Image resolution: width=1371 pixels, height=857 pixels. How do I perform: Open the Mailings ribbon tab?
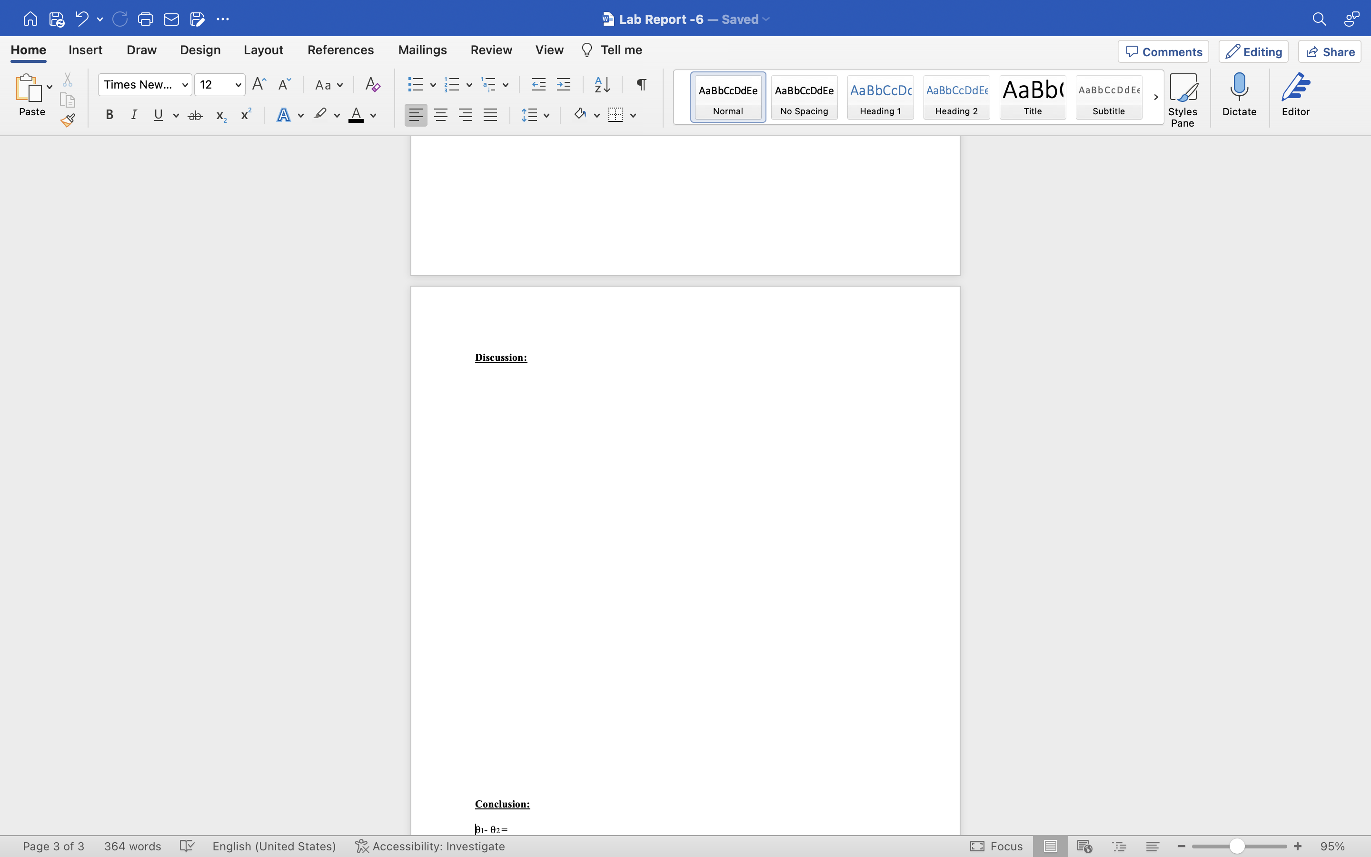(422, 50)
